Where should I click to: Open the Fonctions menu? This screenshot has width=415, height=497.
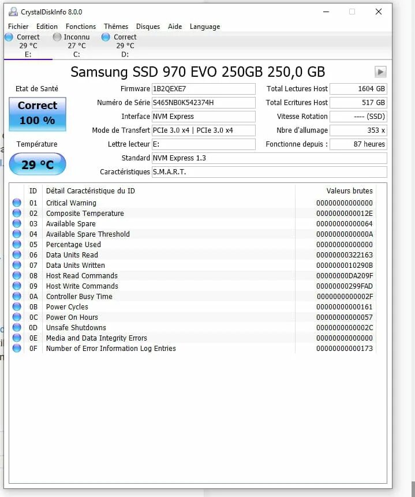coord(81,27)
